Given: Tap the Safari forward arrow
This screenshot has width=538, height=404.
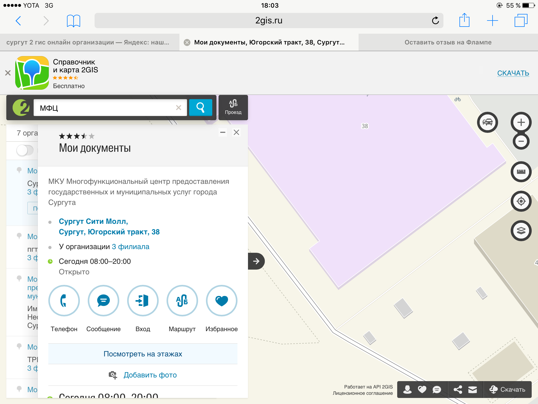Looking at the screenshot, I should tap(46, 21).
